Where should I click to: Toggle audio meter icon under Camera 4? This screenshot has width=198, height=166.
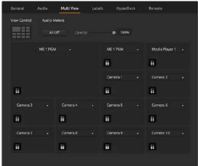pyautogui.click(x=62, y=119)
